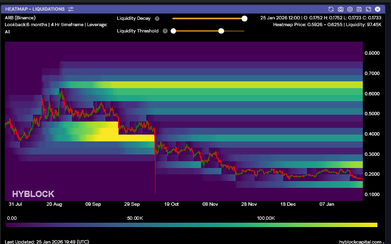
Task: Click the 07 Jan date label
Action: pyautogui.click(x=327, y=204)
